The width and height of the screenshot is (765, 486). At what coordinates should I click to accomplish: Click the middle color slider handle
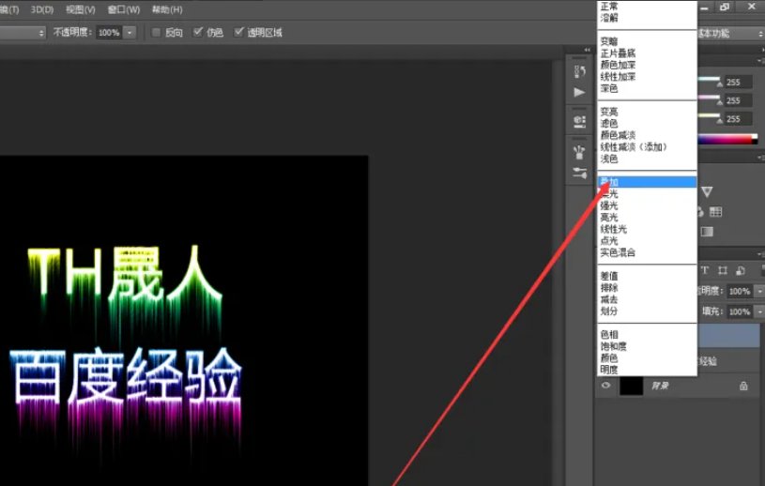click(719, 102)
